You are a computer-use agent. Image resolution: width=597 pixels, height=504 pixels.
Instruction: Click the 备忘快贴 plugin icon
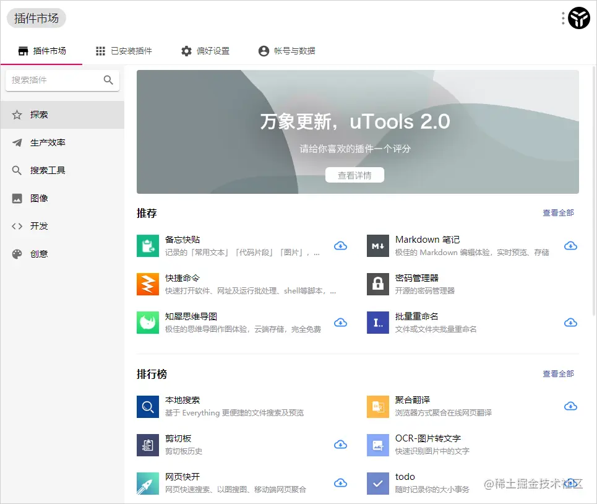(148, 246)
